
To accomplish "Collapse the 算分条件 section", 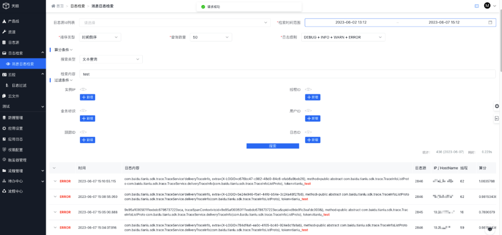I will [x=72, y=50].
